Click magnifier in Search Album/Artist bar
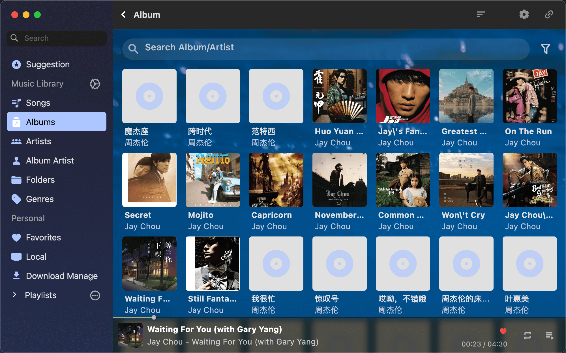566x353 pixels. pos(133,49)
